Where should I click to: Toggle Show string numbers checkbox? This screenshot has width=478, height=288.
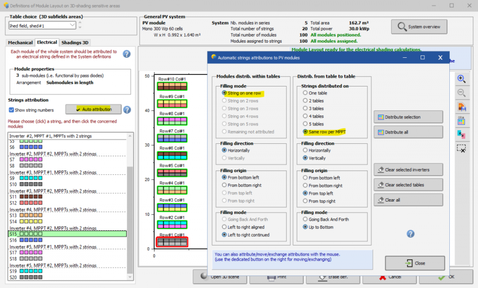12,110
